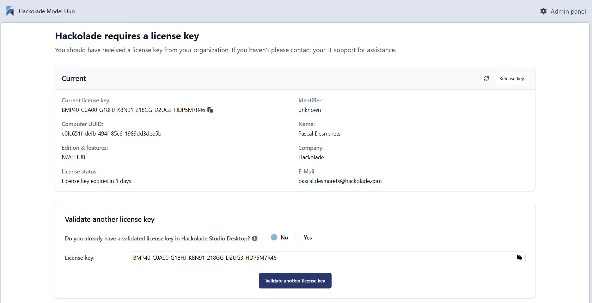Click the license expires in 1 days status
The image size is (592, 303).
(96, 181)
